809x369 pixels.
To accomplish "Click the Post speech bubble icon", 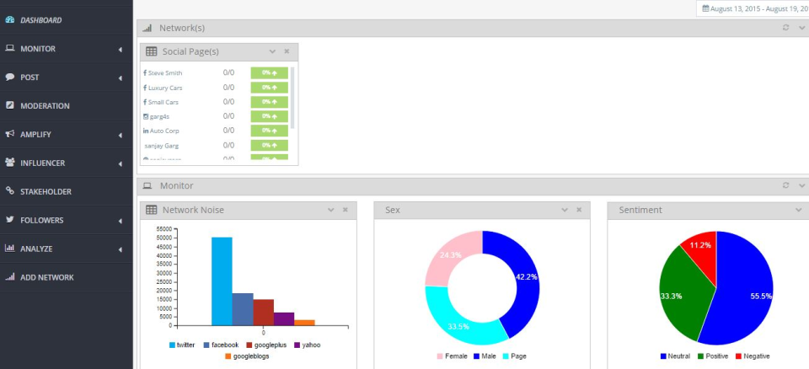I will coord(10,78).
